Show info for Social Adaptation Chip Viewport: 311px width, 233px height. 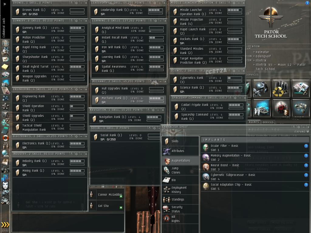[306, 185]
